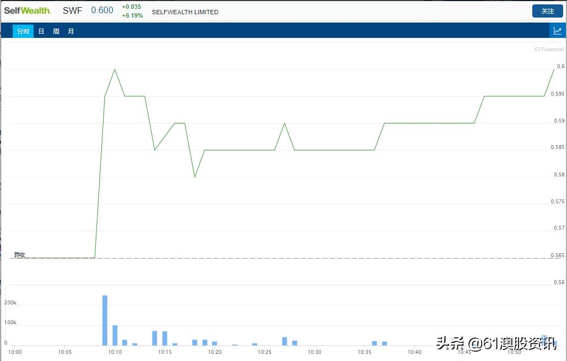567x361 pixels.
Task: Open the advanced chart view icon
Action: point(557,30)
